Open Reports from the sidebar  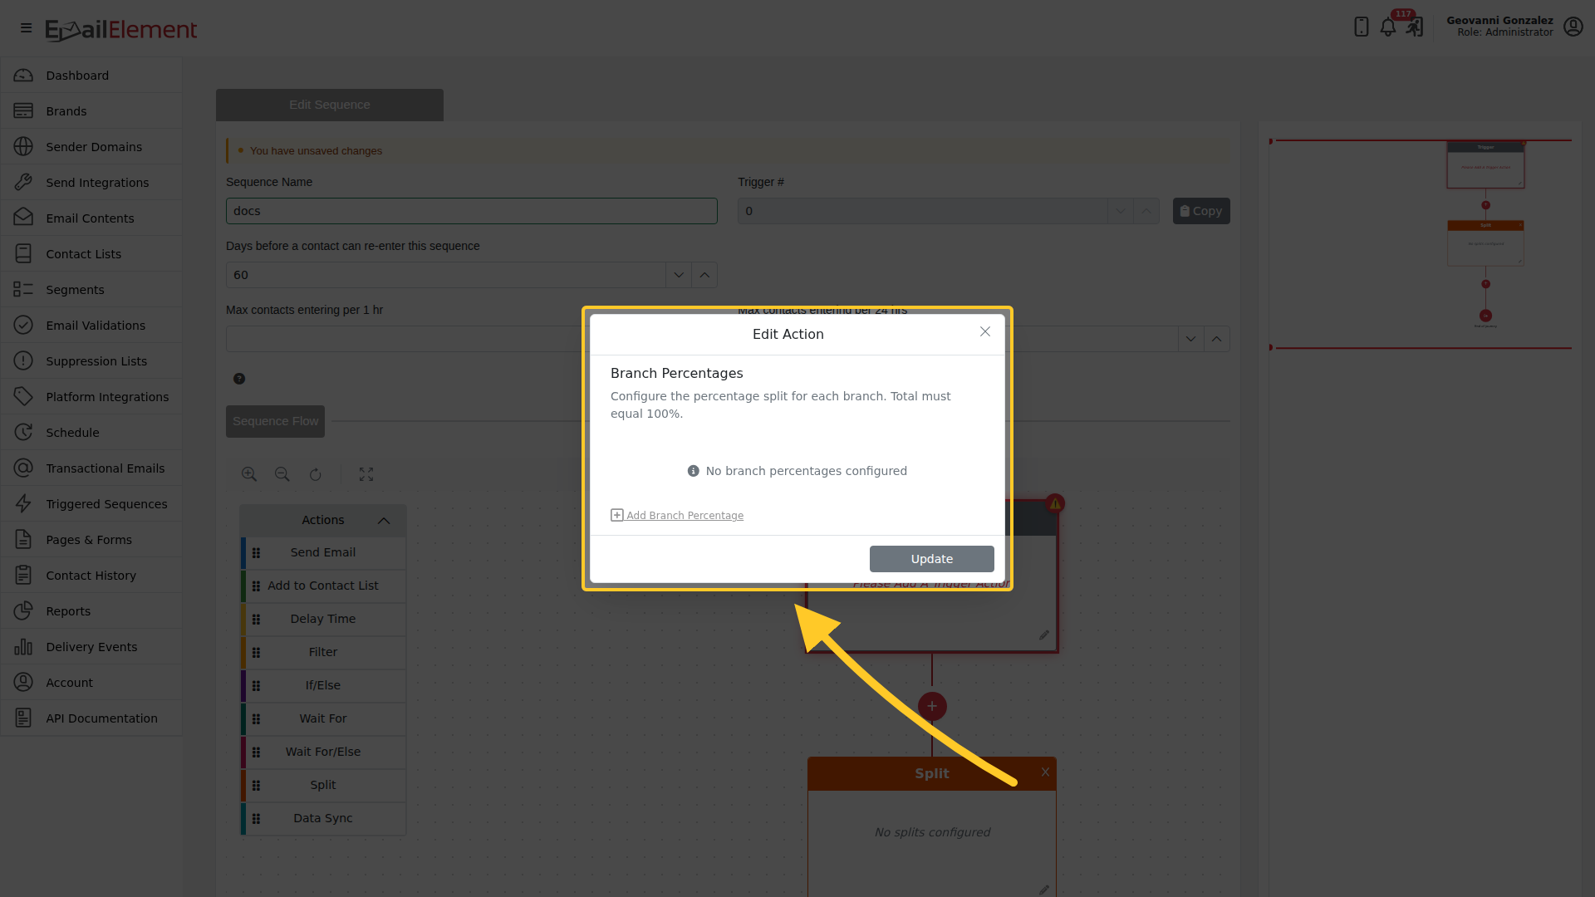click(x=91, y=611)
